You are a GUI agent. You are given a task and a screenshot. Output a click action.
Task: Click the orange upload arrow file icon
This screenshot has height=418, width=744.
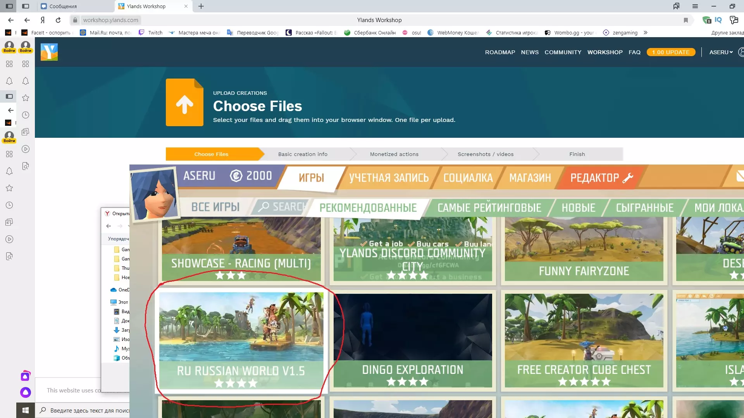[x=184, y=103]
